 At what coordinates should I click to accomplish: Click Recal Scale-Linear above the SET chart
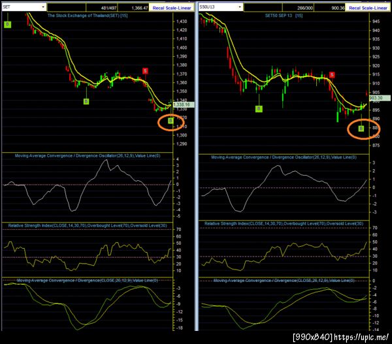click(x=172, y=8)
